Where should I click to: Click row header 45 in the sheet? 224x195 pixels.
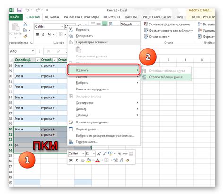pos(10,156)
